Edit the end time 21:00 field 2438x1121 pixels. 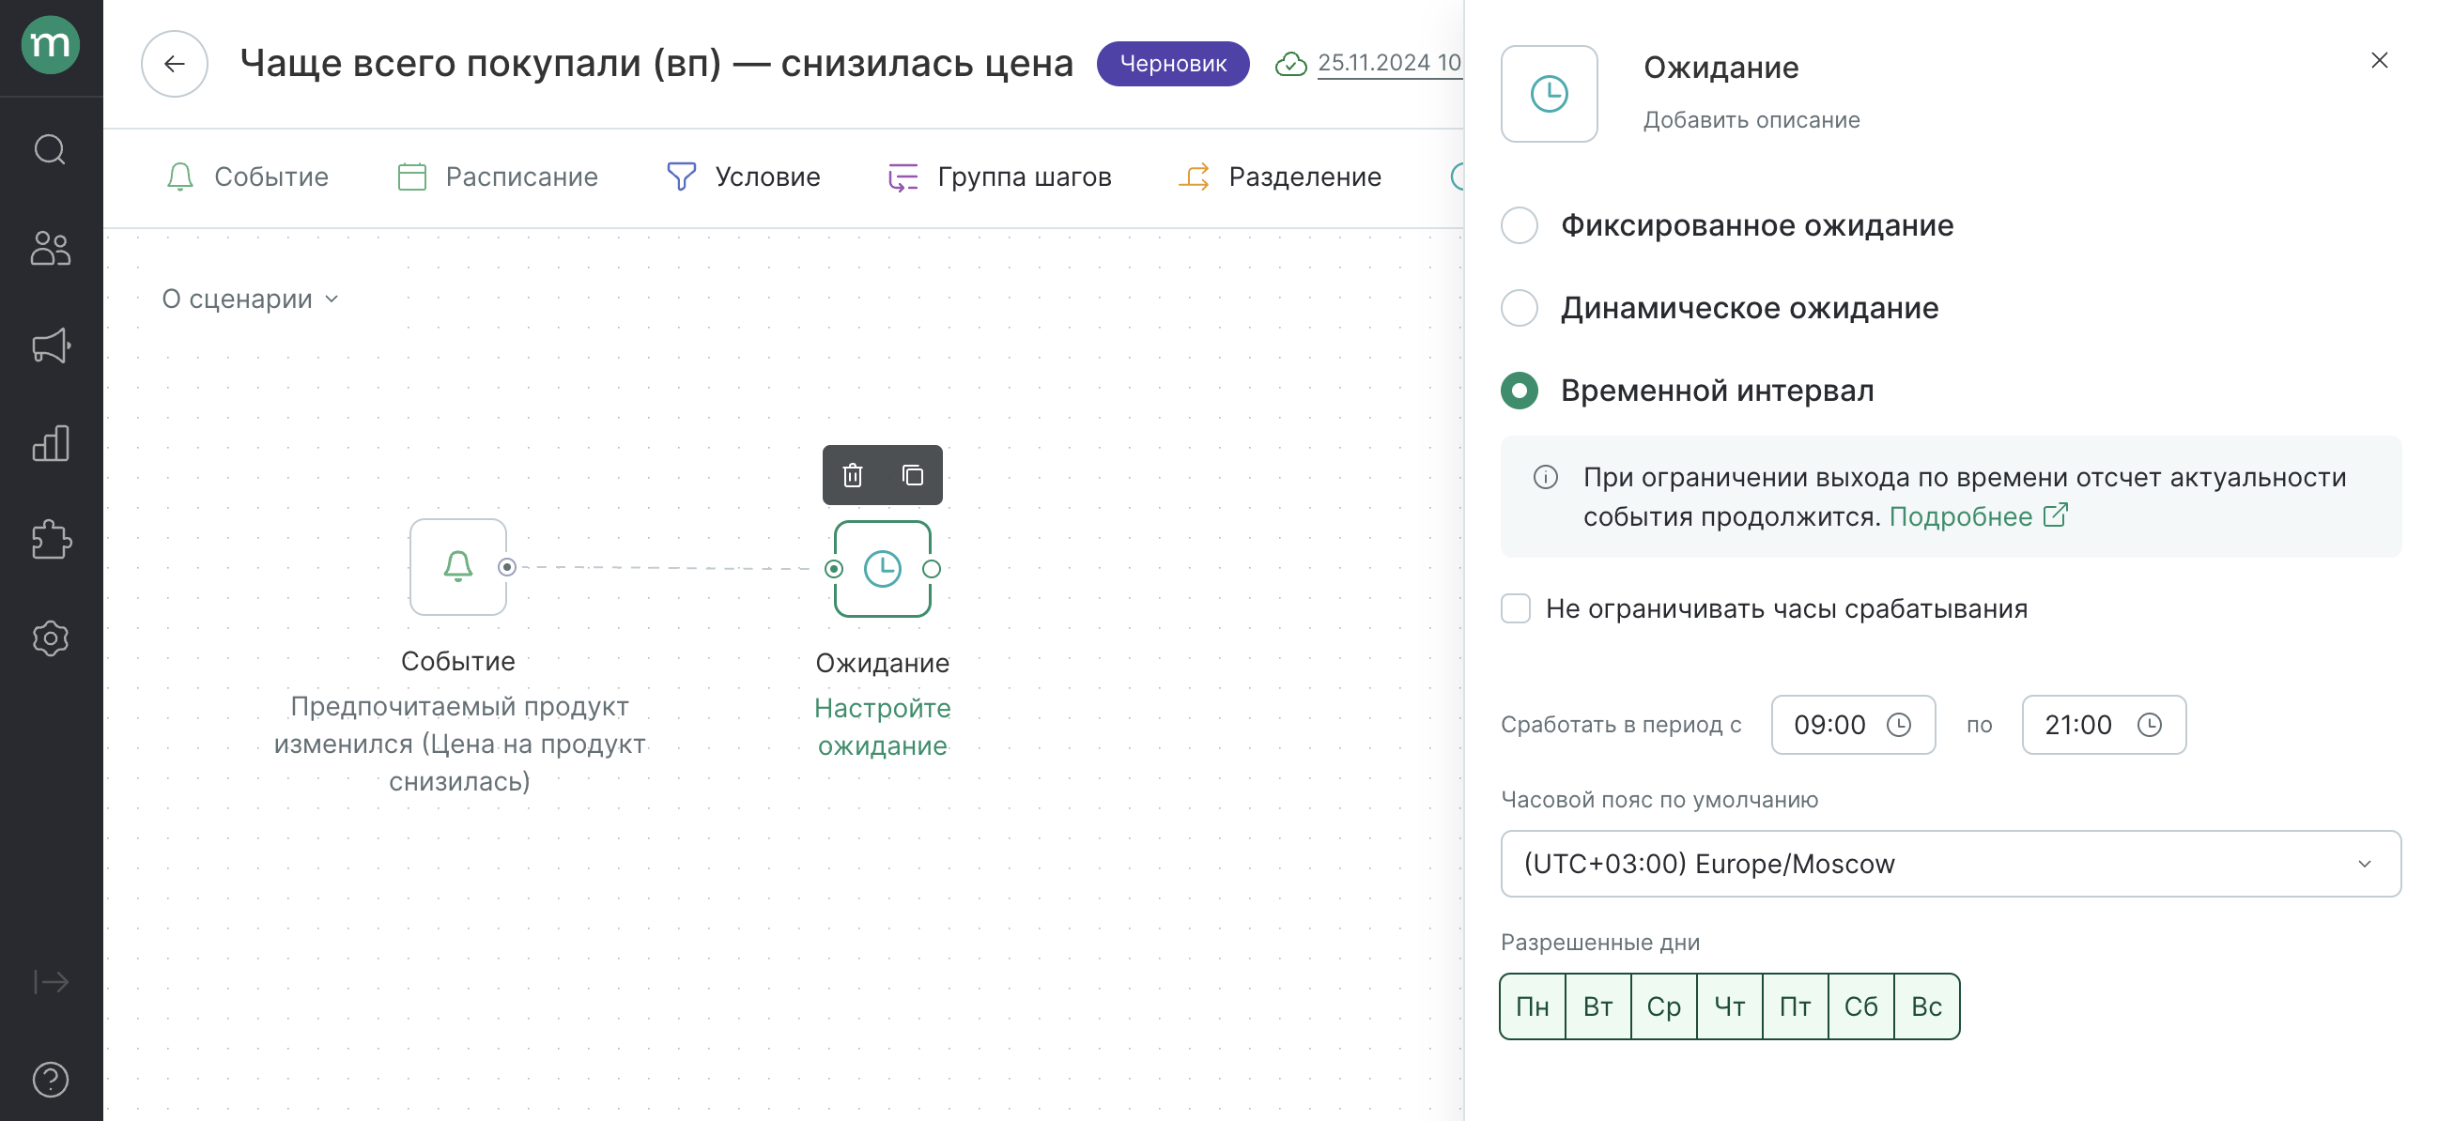click(2104, 725)
